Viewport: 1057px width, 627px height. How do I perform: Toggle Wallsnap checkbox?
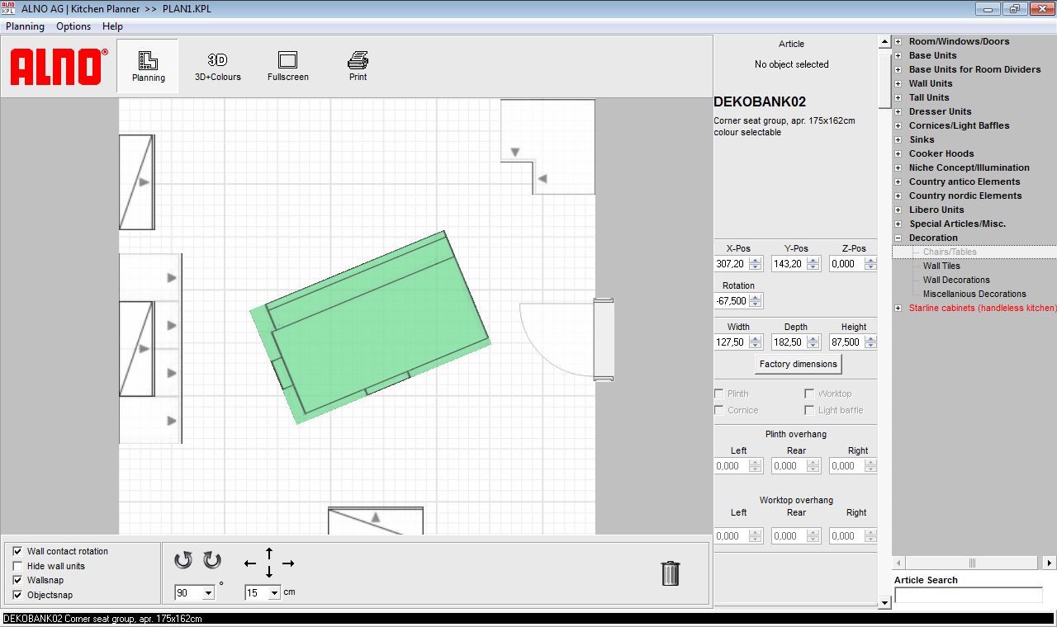click(x=17, y=580)
